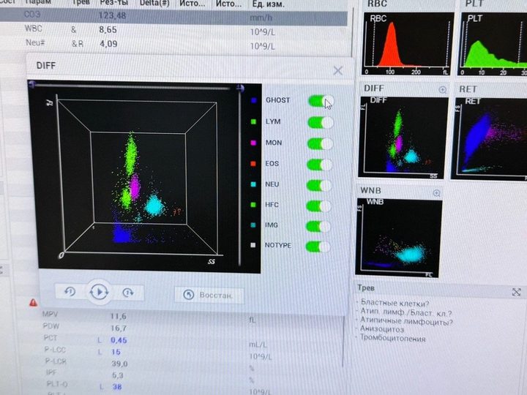Select the P-LCC value 15
The width and height of the screenshot is (527, 395).
coord(116,352)
